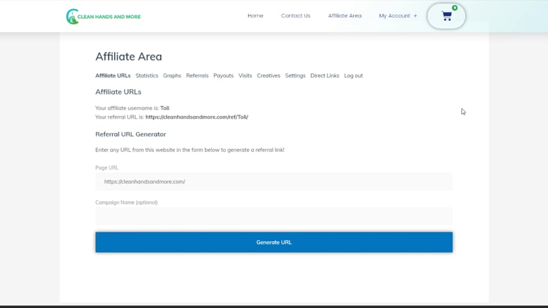This screenshot has width=548, height=308.
Task: Open Contact Us page
Action: coord(296,16)
